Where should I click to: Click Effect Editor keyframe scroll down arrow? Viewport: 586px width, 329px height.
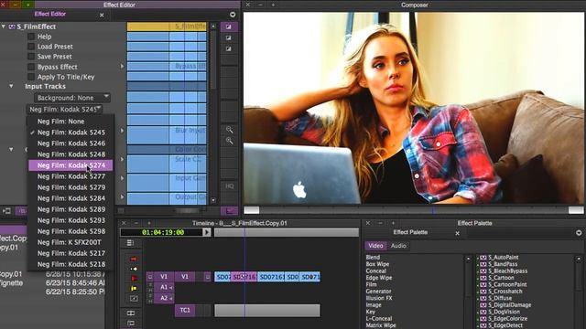point(213,200)
